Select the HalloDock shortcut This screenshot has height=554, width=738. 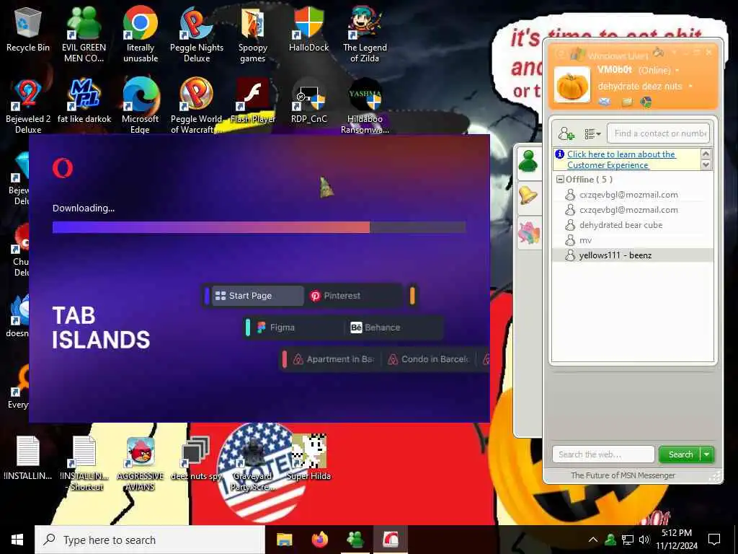coord(308,29)
